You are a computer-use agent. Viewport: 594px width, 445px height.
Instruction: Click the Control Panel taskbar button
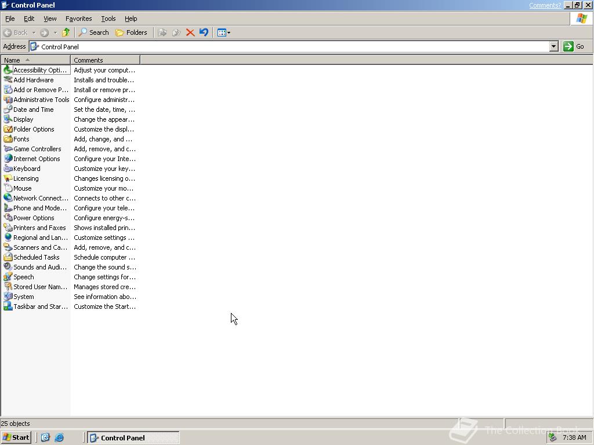[x=133, y=438]
